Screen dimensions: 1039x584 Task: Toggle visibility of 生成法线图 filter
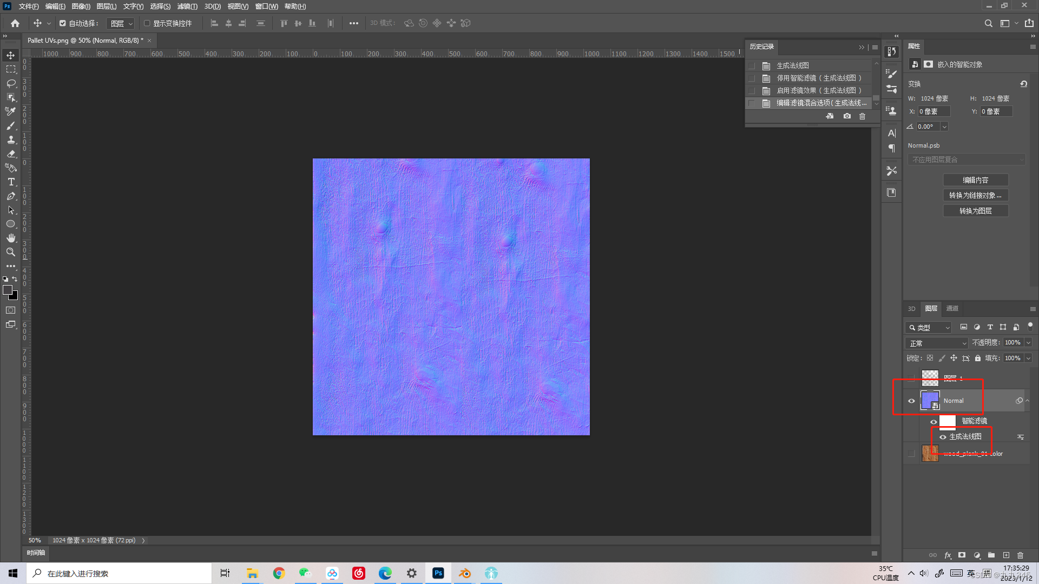[943, 437]
